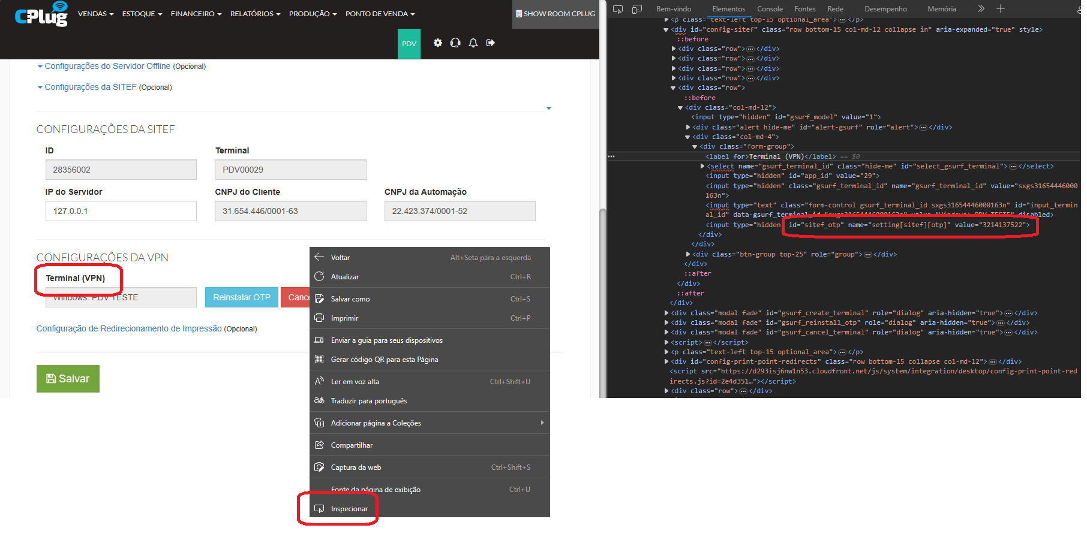Show more DevTools tabs chevron
This screenshot has height=537, width=1087.
tap(981, 8)
